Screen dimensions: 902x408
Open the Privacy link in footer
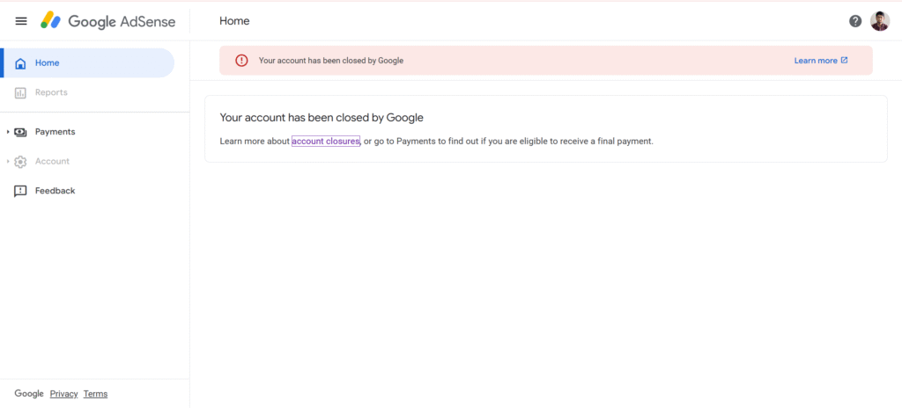click(63, 394)
